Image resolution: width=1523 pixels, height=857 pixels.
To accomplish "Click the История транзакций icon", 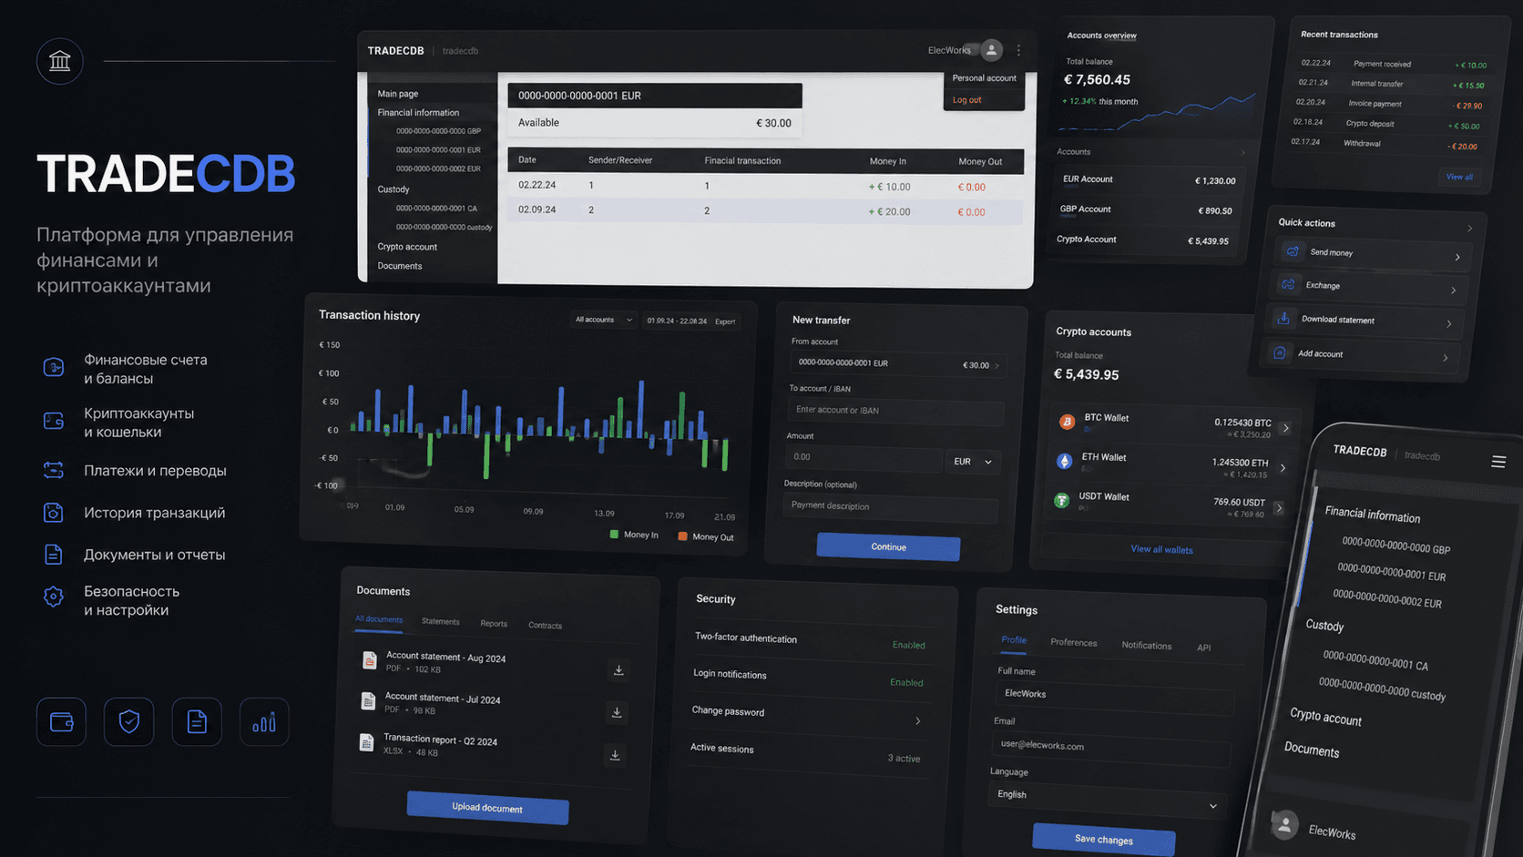I will (x=54, y=513).
